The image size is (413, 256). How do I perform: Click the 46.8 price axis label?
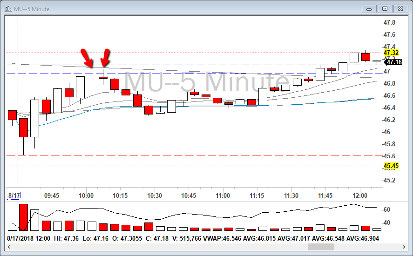(x=389, y=83)
